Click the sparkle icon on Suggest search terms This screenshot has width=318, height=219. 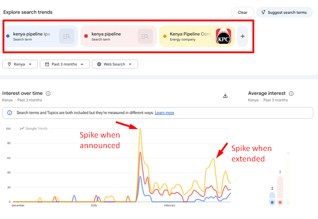tap(263, 12)
